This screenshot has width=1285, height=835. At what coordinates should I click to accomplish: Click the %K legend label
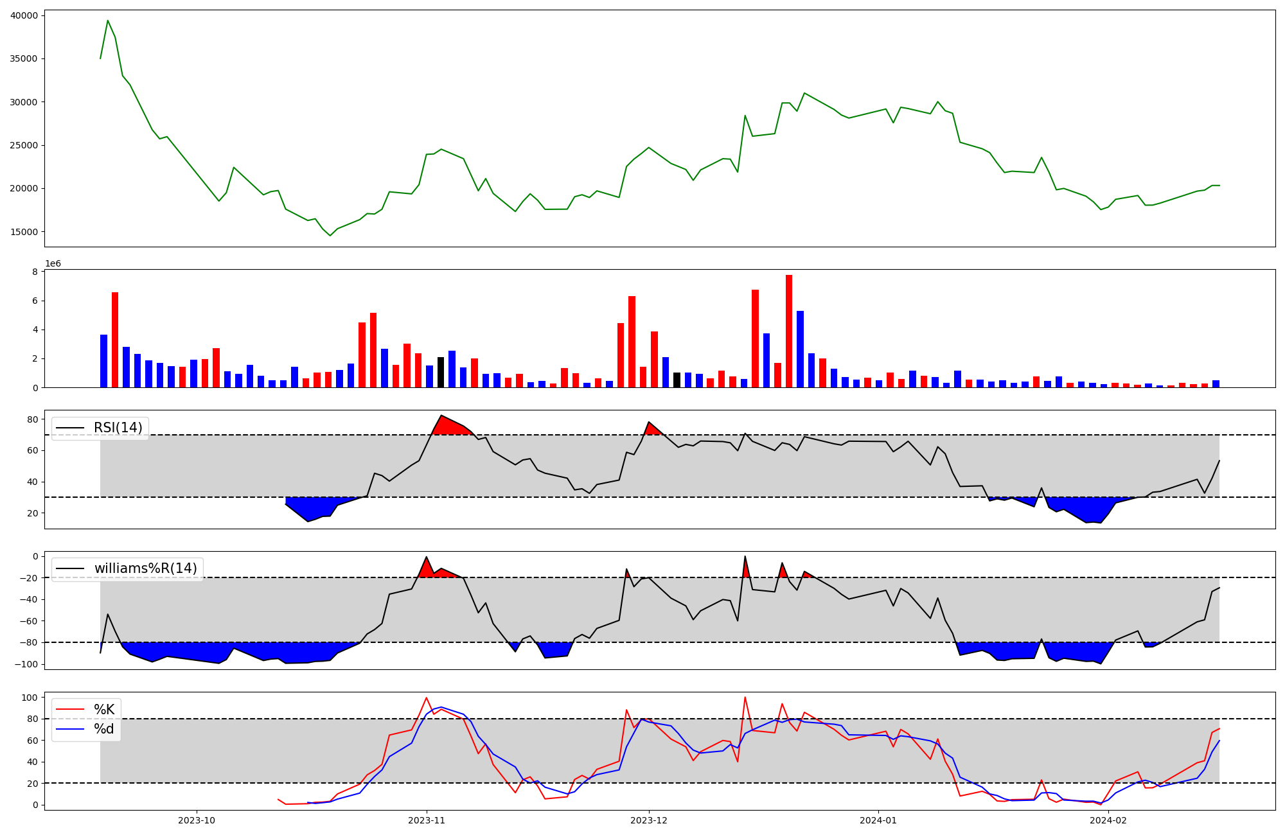point(104,709)
